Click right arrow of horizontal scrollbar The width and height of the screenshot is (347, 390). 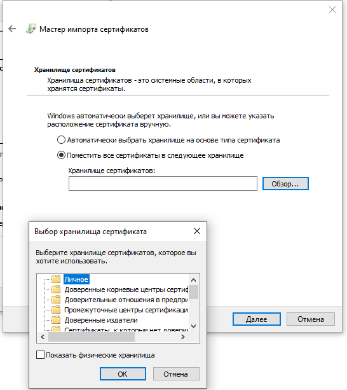coord(183,337)
